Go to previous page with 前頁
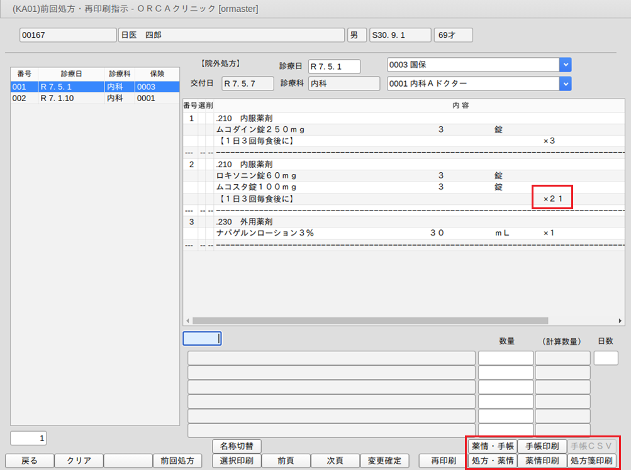Screen dimensions: 631x470 [x=286, y=461]
